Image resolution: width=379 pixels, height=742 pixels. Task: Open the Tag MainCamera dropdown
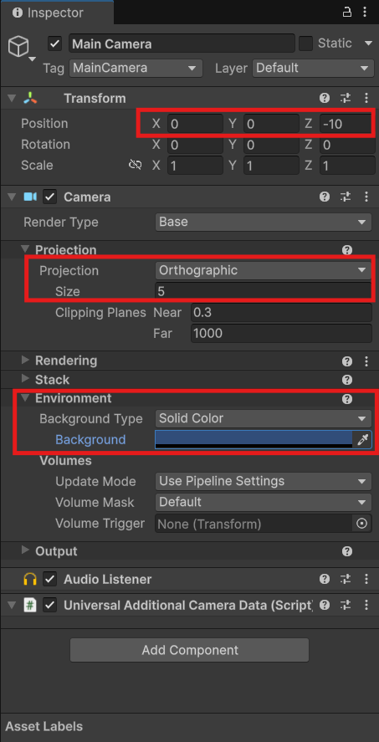pyautogui.click(x=136, y=68)
